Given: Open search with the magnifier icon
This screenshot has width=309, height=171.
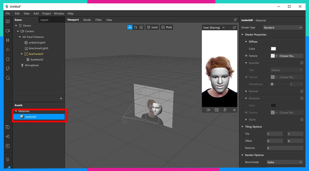Looking at the screenshot, I should [x=8, y=78].
